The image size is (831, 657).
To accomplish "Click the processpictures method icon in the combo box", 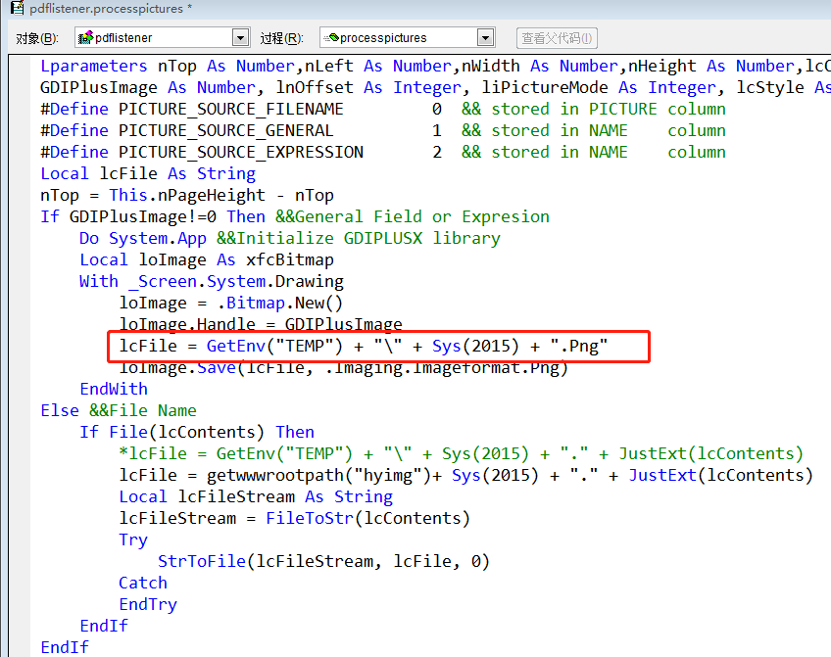I will click(331, 37).
